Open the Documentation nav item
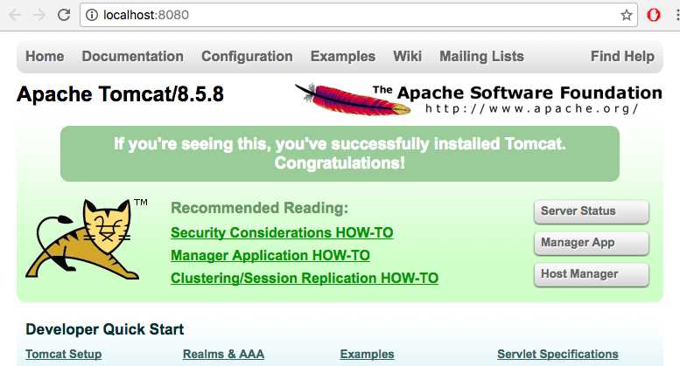Viewport: 680px width, 366px height. click(133, 56)
